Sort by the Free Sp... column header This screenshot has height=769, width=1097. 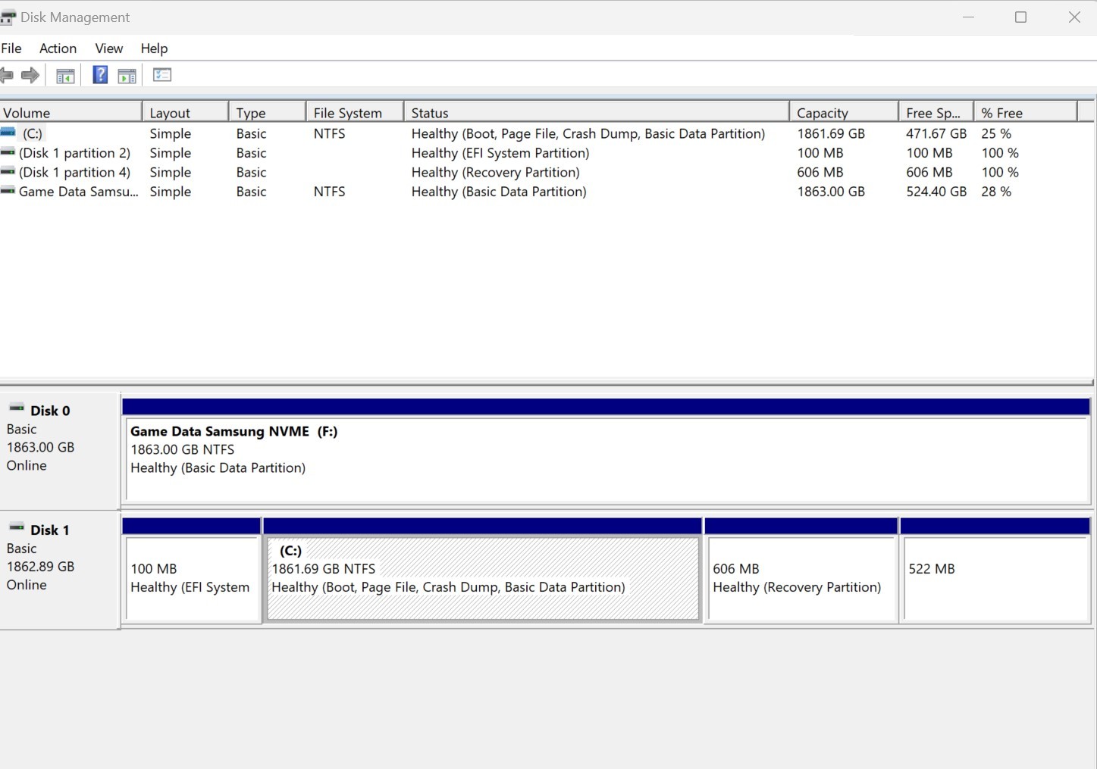click(936, 113)
